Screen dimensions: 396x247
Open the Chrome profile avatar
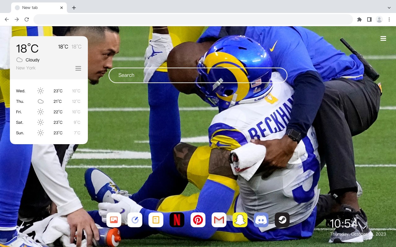[379, 19]
